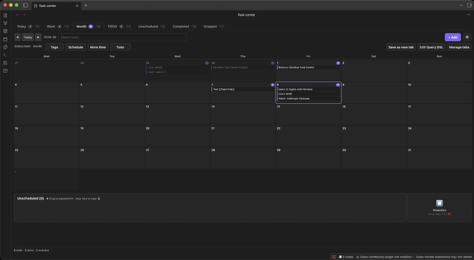Navigate back with the left arrow icon
The image size is (474, 260).
17,14
